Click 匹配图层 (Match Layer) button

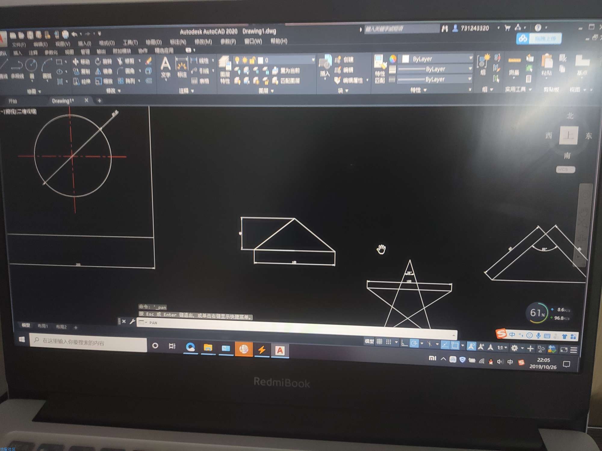286,81
